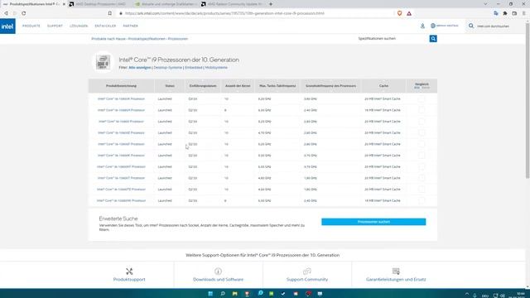
Task: Open a new browser tab with the plus
Action: [x=271, y=4]
